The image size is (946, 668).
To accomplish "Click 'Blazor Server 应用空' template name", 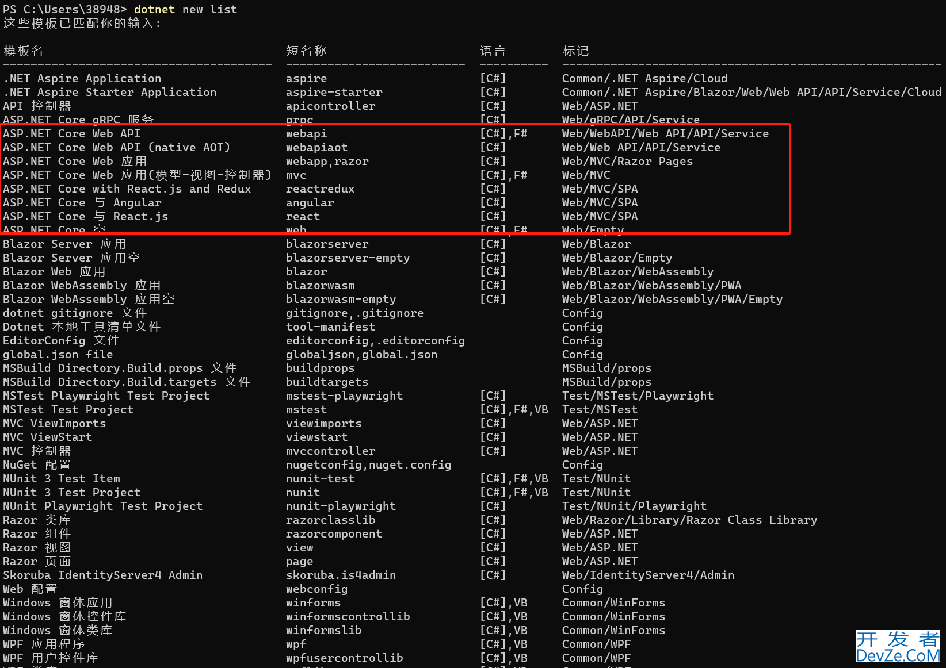I will pos(72,258).
